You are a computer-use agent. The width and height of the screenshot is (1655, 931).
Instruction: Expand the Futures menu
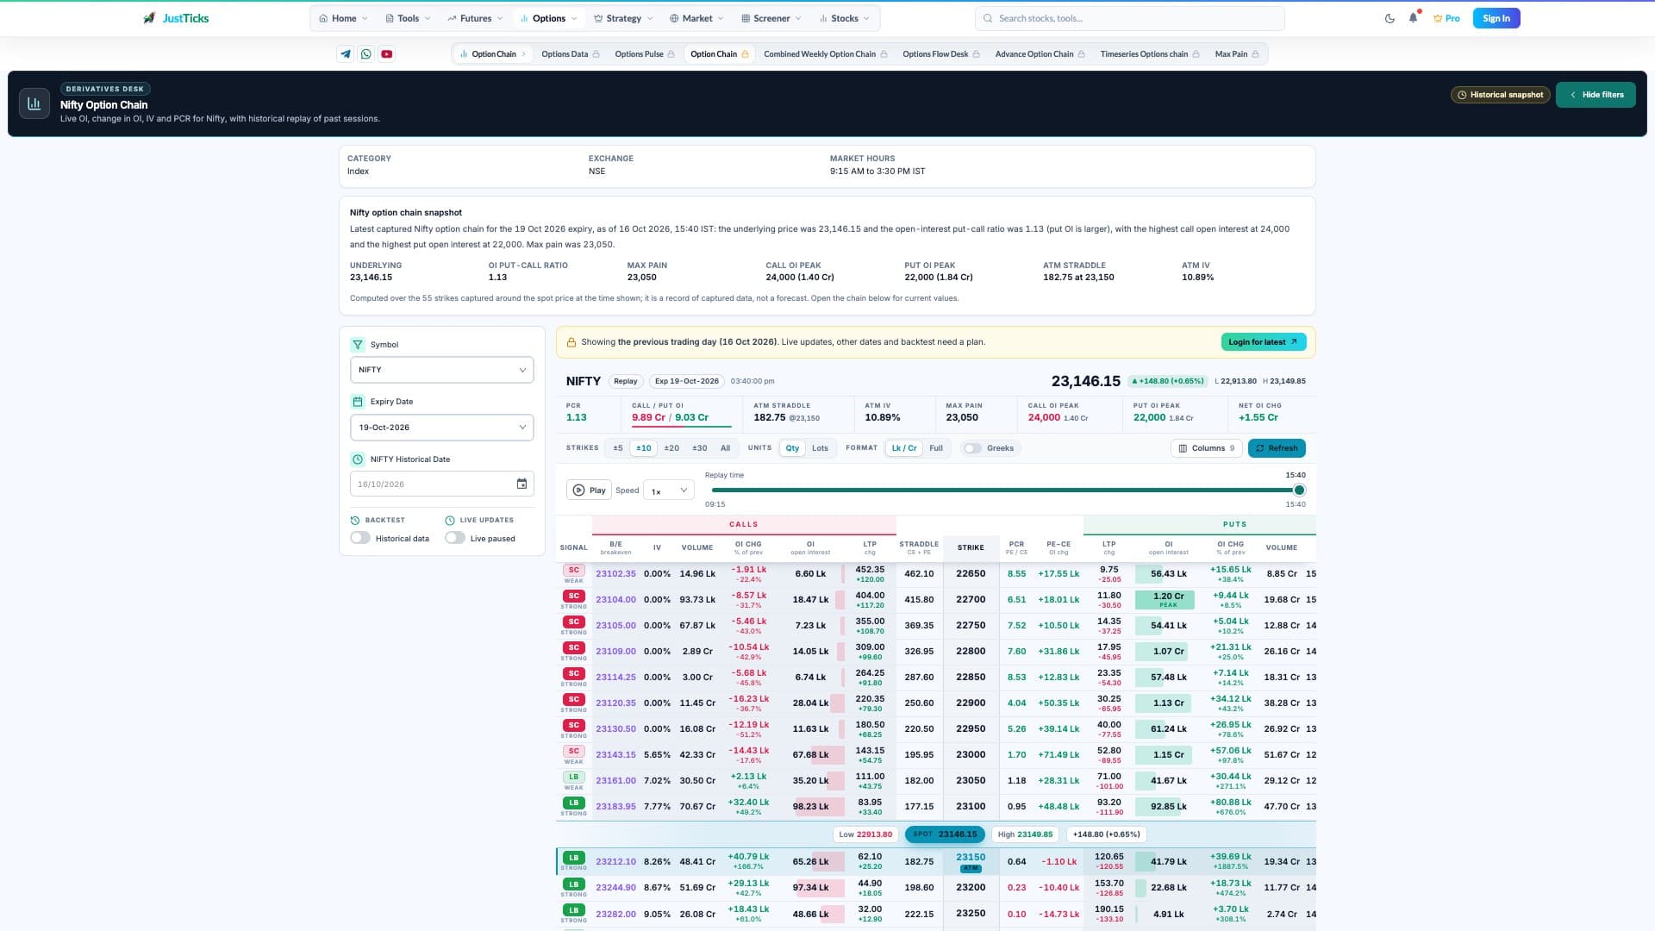pos(475,18)
